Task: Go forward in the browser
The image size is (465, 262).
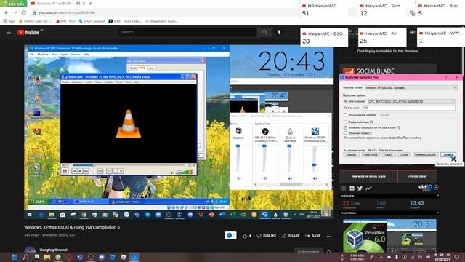Action: click(x=15, y=12)
